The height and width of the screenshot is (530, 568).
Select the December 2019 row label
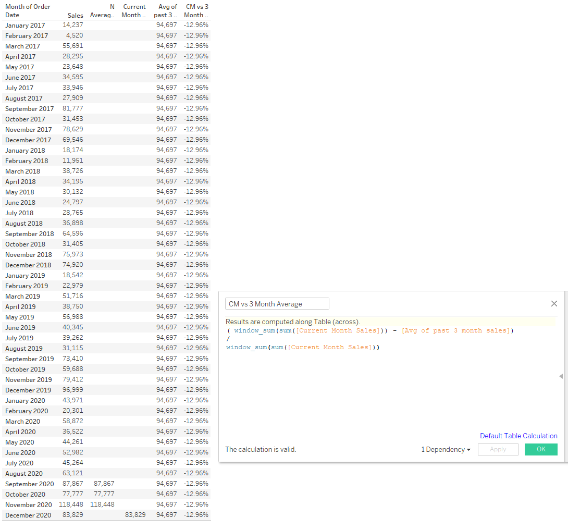[28, 390]
